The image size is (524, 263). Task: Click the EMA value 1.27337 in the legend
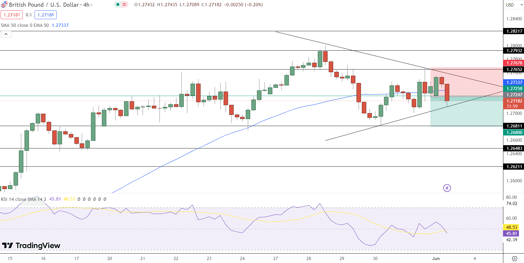point(60,25)
